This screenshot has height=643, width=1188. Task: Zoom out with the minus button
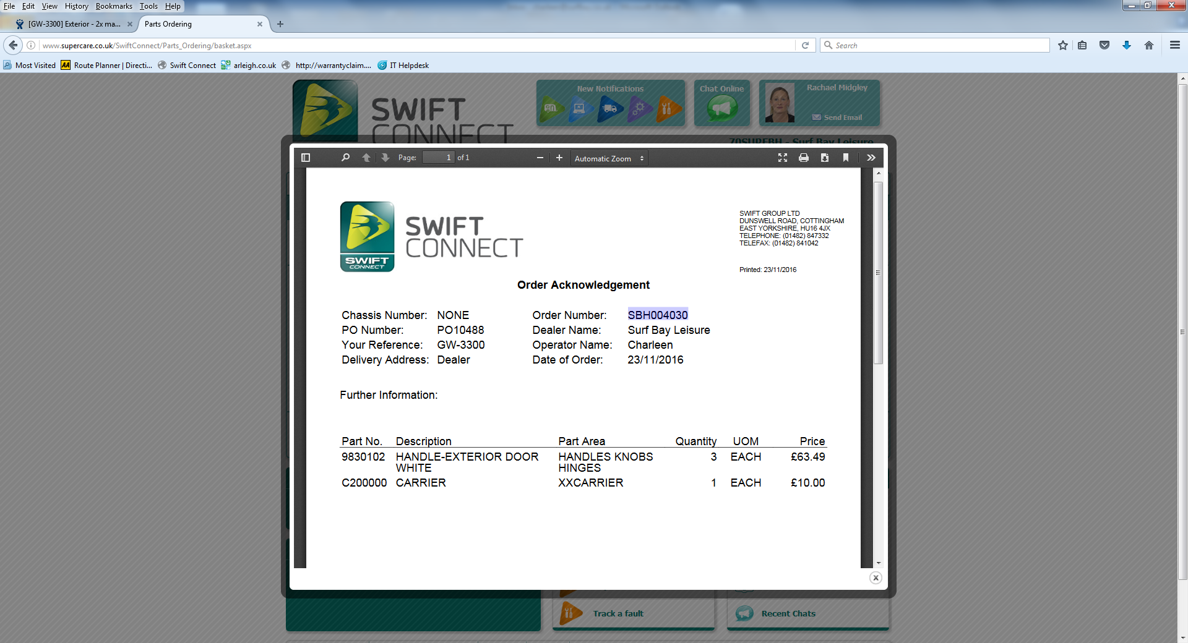tap(540, 158)
